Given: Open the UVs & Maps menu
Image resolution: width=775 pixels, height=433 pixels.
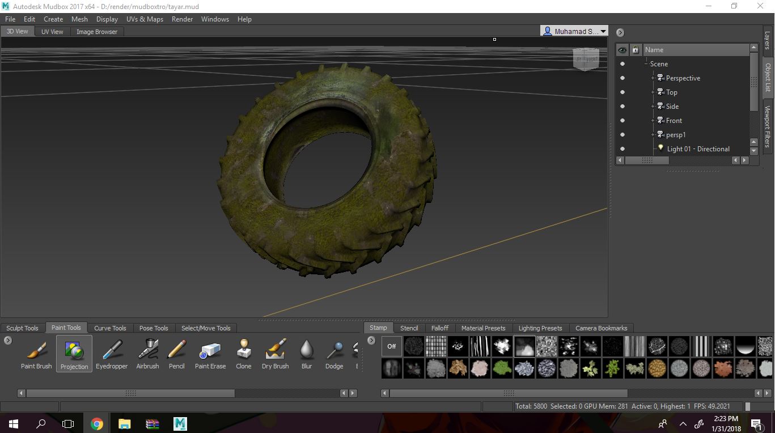Looking at the screenshot, I should coord(145,19).
